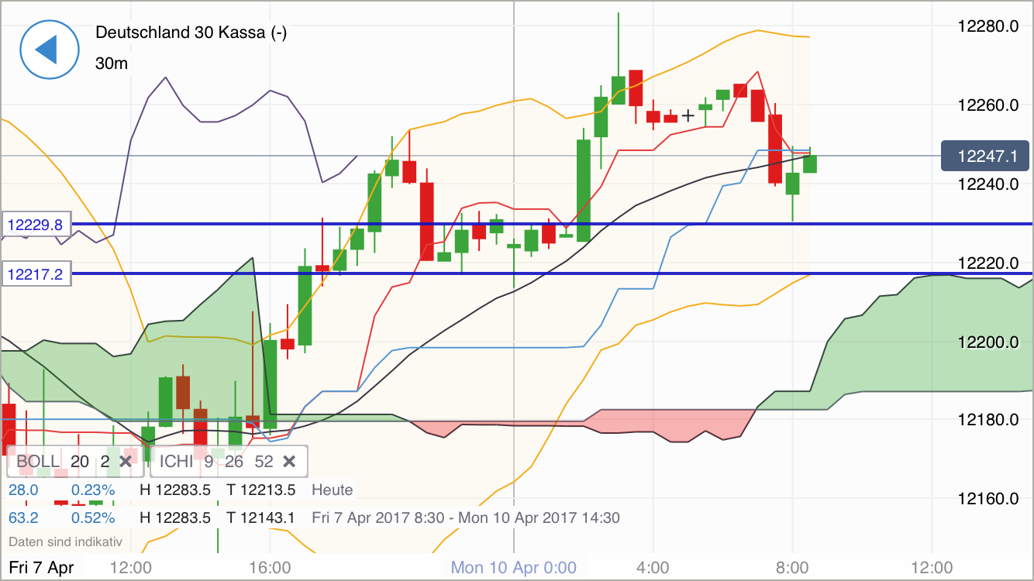Click the crosshair plus marker on the chart
Screen dimensions: 1034x581
688,116
